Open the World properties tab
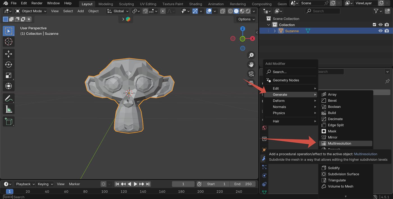The image size is (393, 199). [264, 128]
